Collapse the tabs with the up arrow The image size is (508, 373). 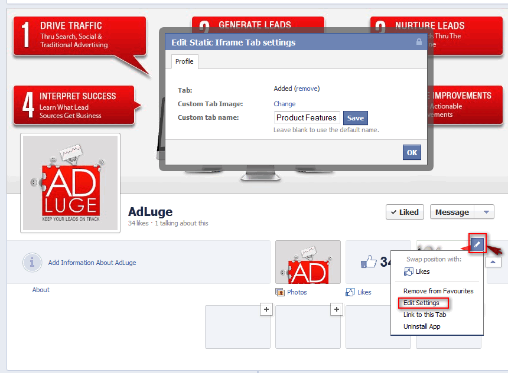493,262
